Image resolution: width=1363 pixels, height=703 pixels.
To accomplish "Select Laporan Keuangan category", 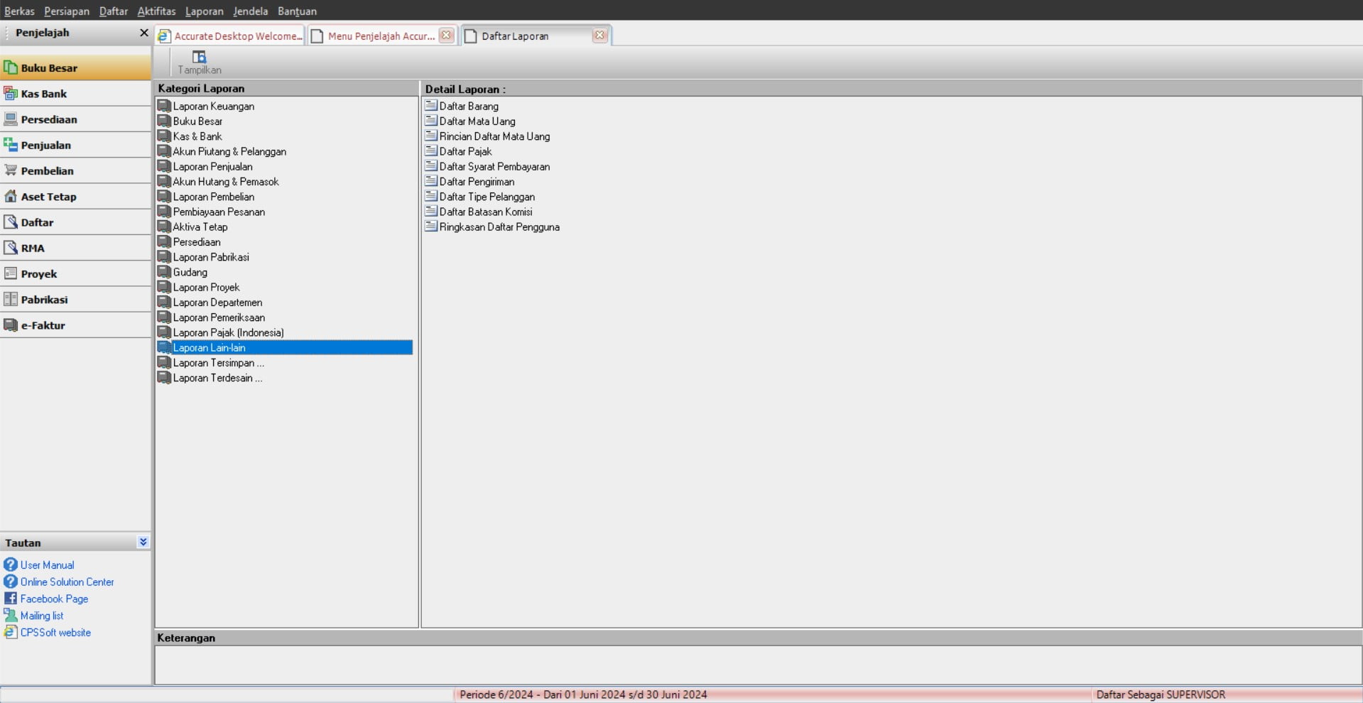I will (213, 107).
